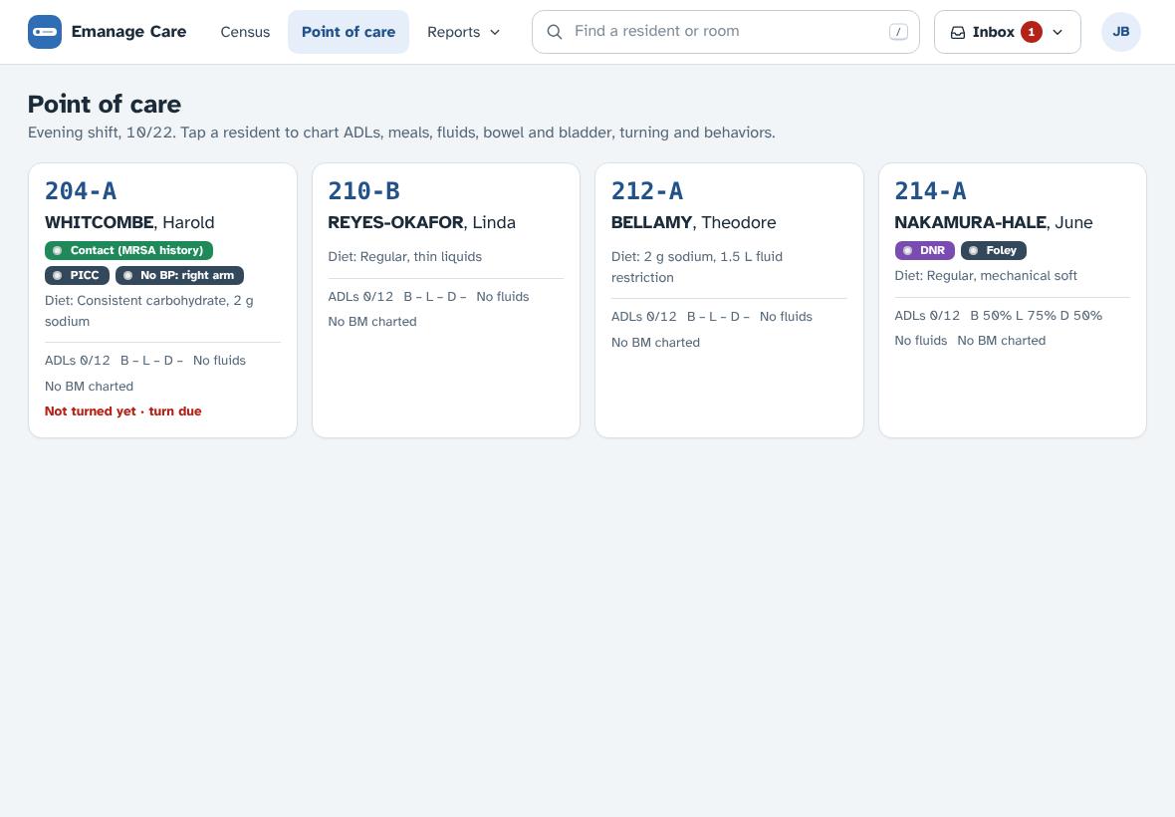
Task: Click the No BP: right arm badge
Action: [180, 275]
